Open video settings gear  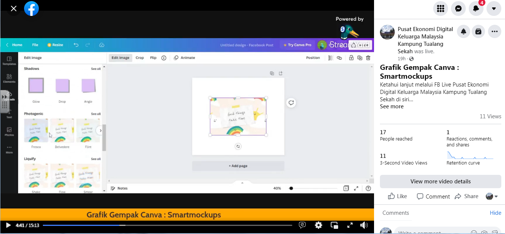(319, 225)
